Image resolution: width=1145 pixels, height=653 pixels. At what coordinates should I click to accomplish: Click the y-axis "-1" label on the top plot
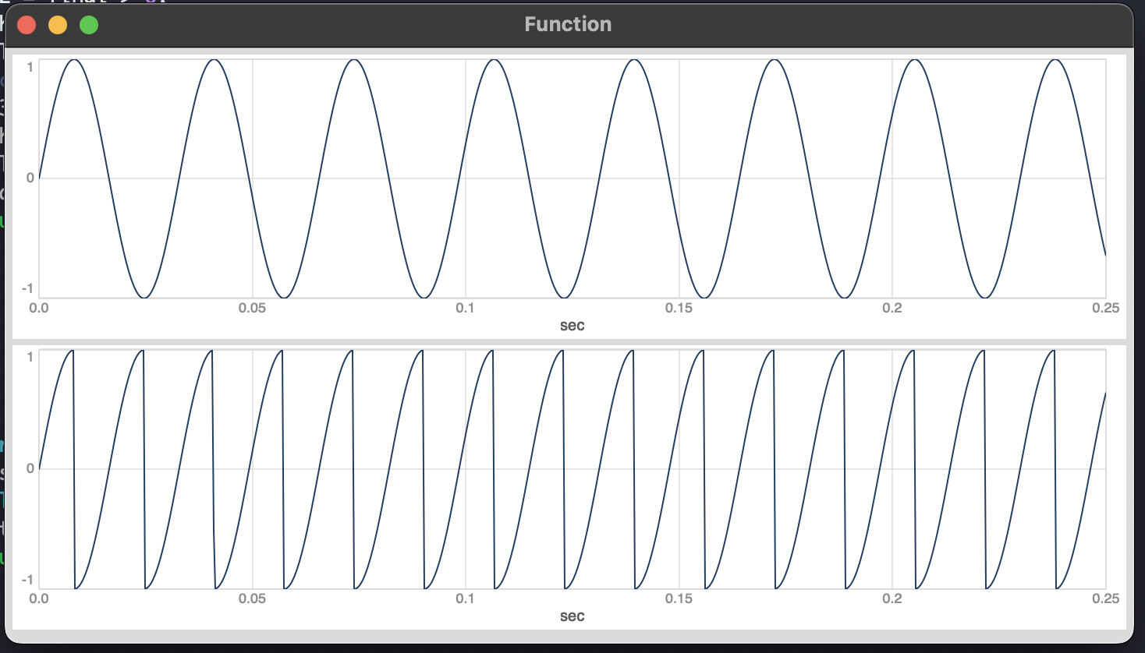click(28, 289)
